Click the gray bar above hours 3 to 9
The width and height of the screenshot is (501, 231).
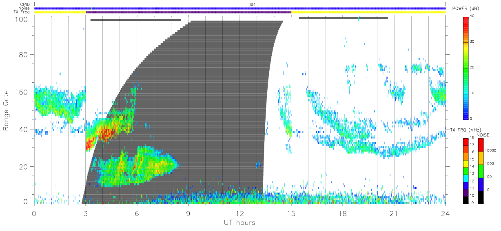[x=135, y=20]
